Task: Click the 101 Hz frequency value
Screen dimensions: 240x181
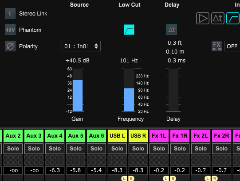Action: pyautogui.click(x=129, y=61)
